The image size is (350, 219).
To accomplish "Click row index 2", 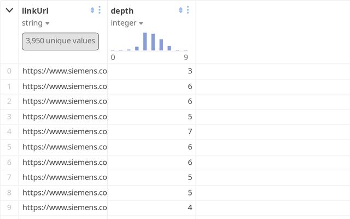I will pyautogui.click(x=9, y=101).
